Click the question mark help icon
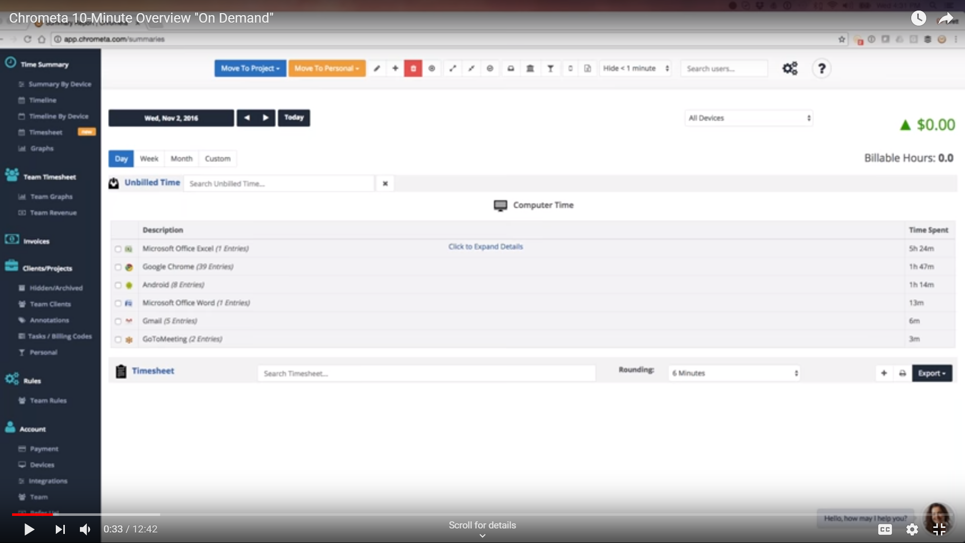 coord(821,68)
